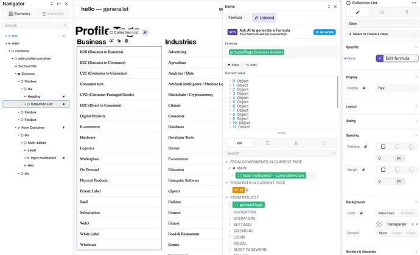The width and height of the screenshot is (420, 255).
Task: Choose Gradient background option
Action: point(408,213)
